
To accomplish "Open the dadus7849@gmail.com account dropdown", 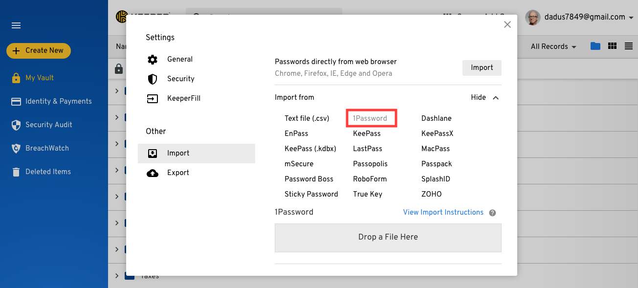I will pos(580,17).
